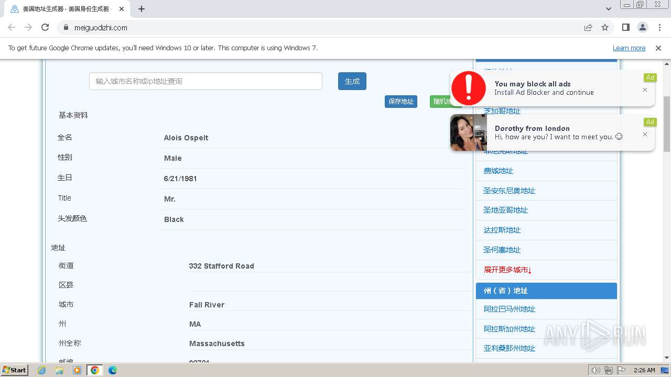Select the birthday value 6/21/1981

click(x=180, y=179)
